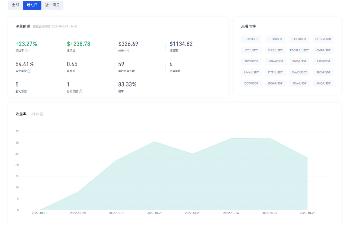Select the 收益率 chart tab
347x225 pixels.
[x=21, y=114]
